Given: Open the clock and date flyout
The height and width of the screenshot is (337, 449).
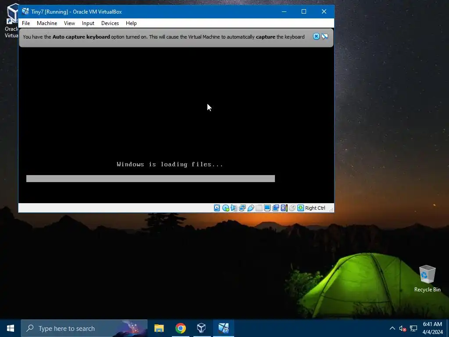Looking at the screenshot, I should 432,328.
